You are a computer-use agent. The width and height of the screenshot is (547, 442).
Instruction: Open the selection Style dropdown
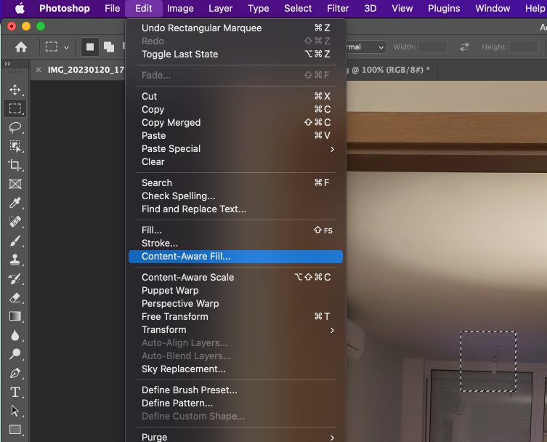(x=366, y=47)
